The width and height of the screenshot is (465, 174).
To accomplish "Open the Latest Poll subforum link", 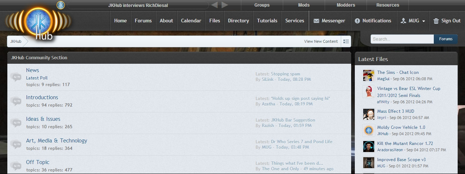I will pyautogui.click(x=37, y=78).
